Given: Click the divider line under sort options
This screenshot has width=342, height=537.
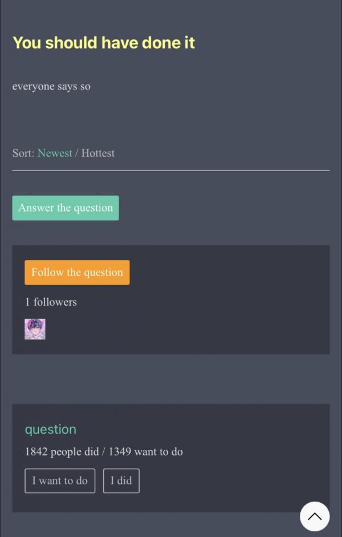Looking at the screenshot, I should [x=171, y=170].
